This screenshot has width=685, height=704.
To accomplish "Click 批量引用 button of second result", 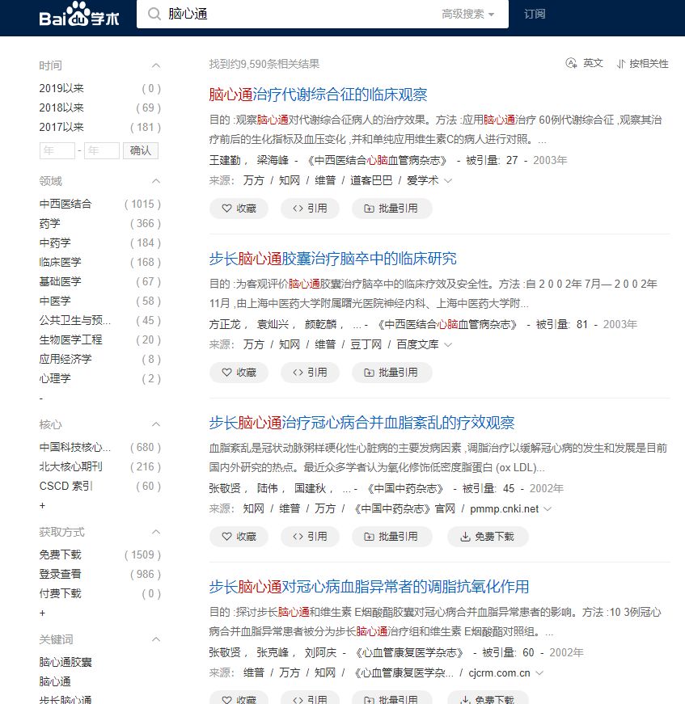I will (x=392, y=372).
